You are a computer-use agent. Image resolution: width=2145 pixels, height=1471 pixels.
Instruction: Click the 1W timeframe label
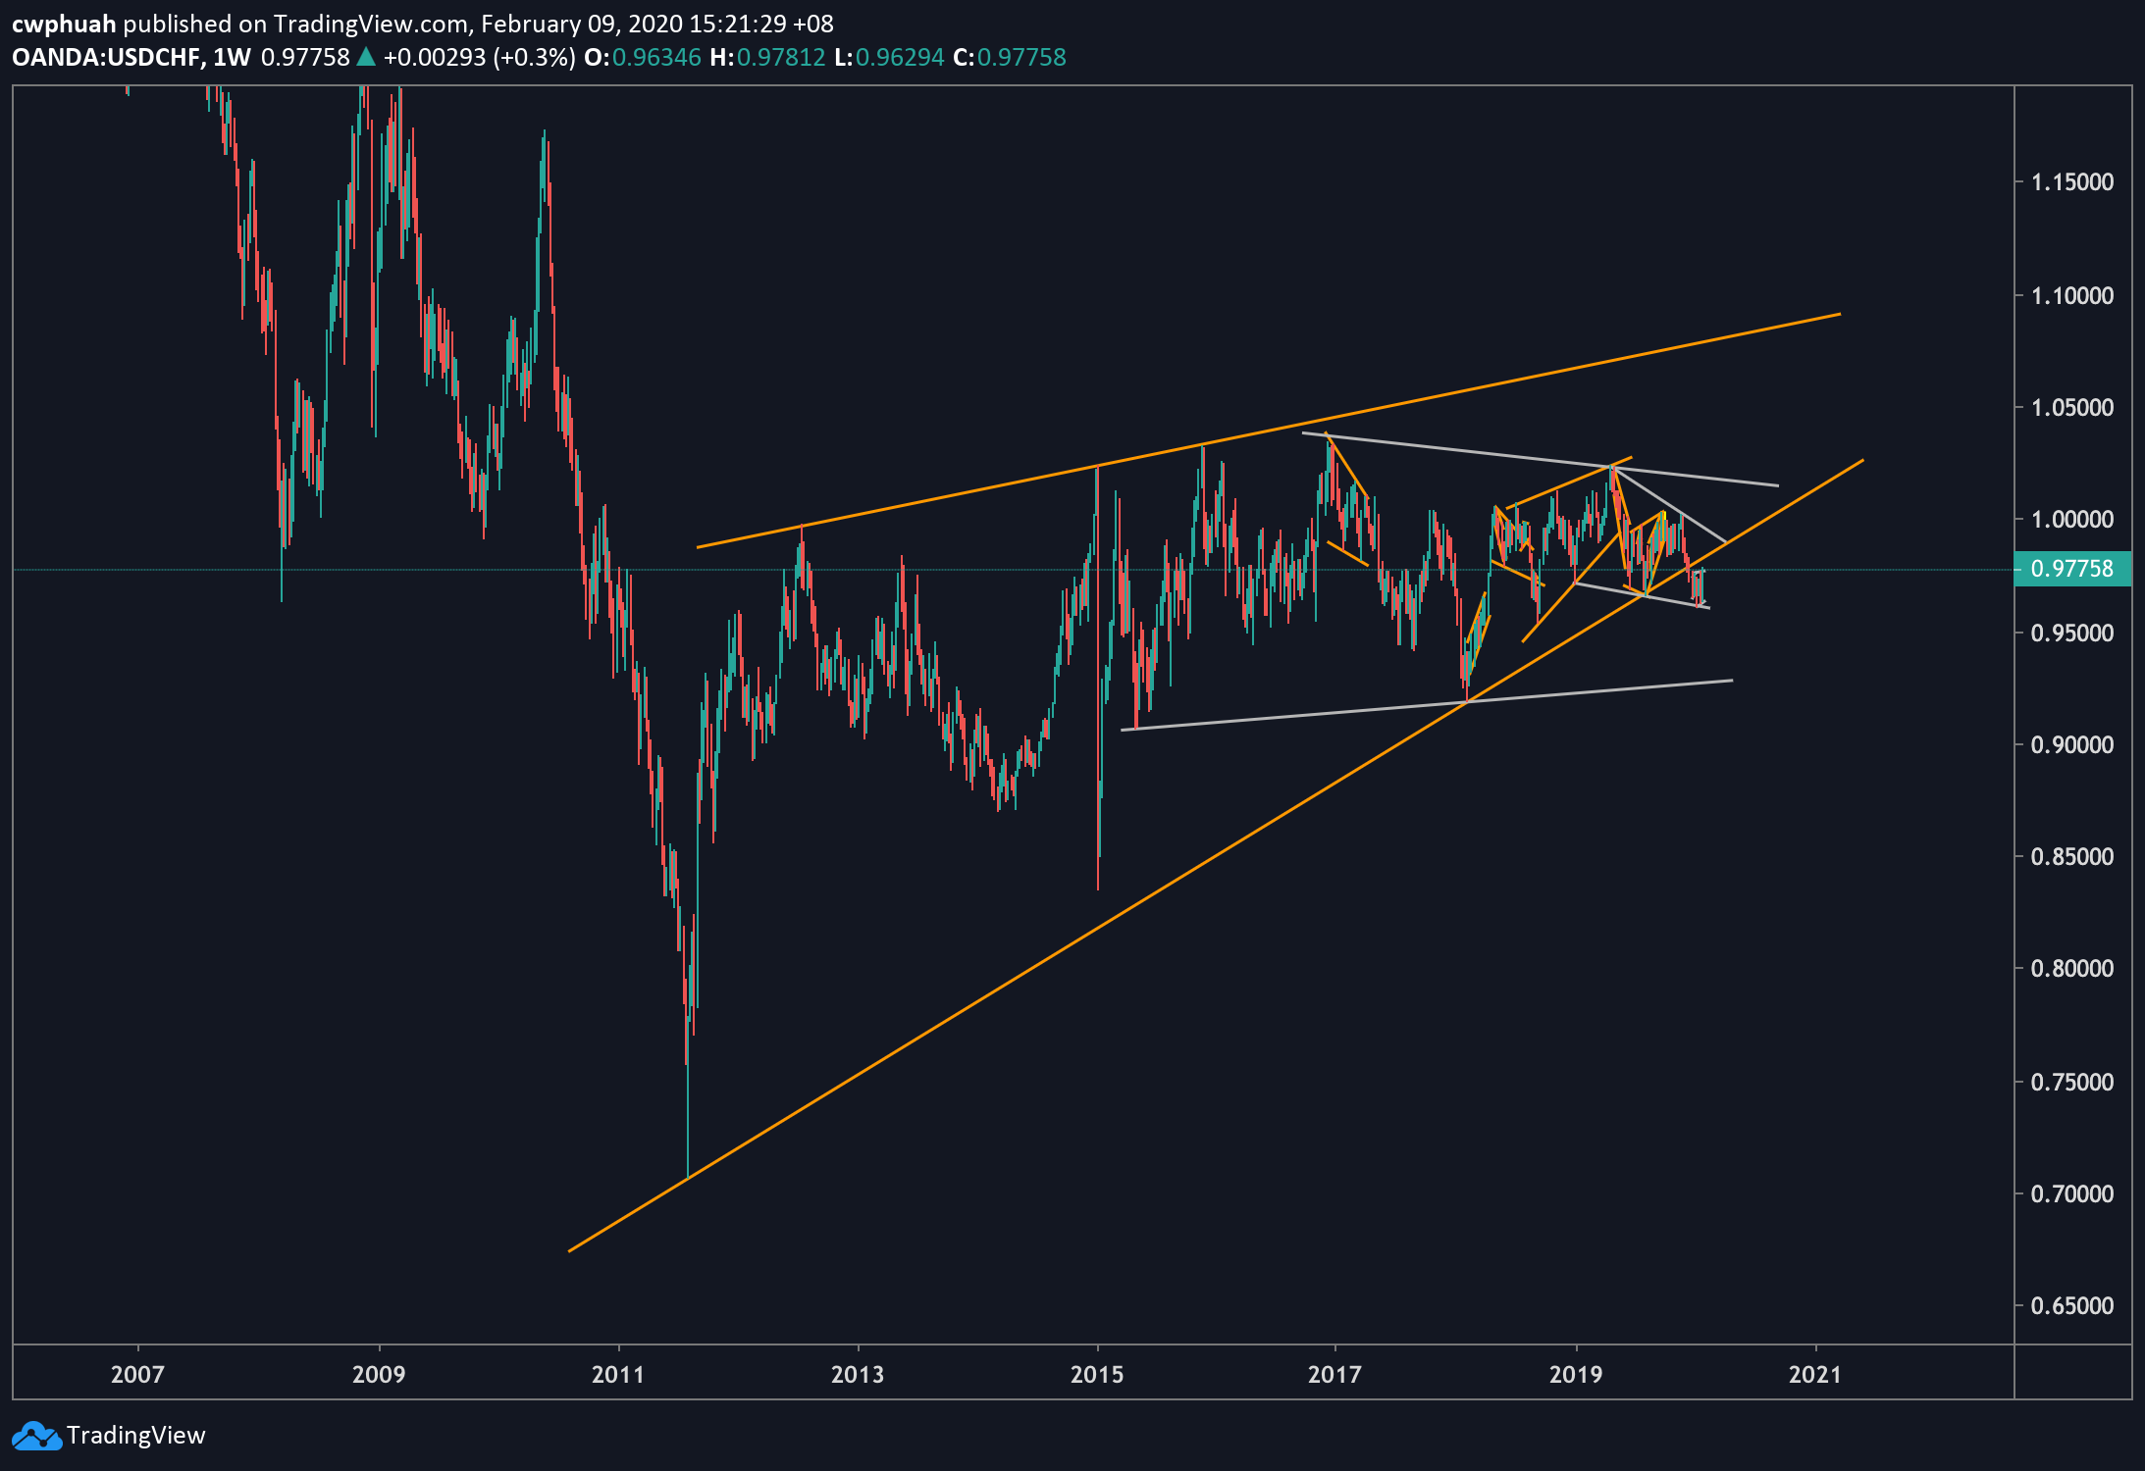pyautogui.click(x=232, y=57)
